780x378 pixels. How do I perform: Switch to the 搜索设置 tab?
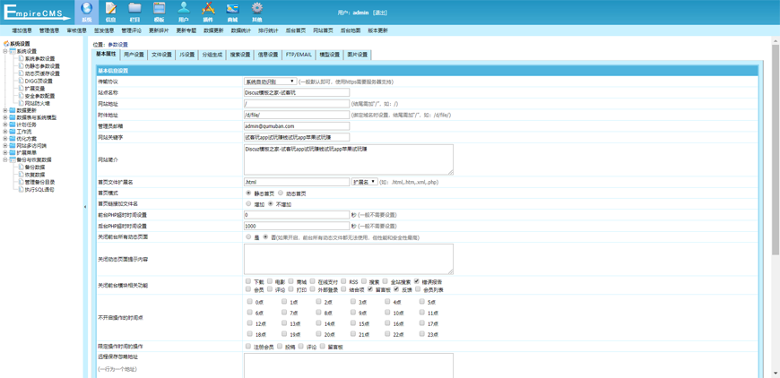(239, 55)
